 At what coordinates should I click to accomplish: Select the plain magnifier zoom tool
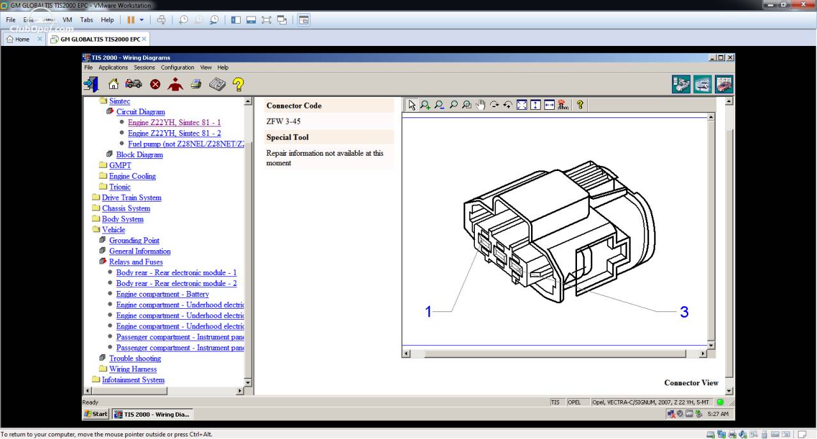pyautogui.click(x=453, y=105)
